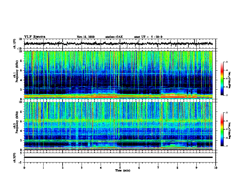Click the 'start UT = 5:20:0' label
This screenshot has height=188, width=243.
point(148,37)
